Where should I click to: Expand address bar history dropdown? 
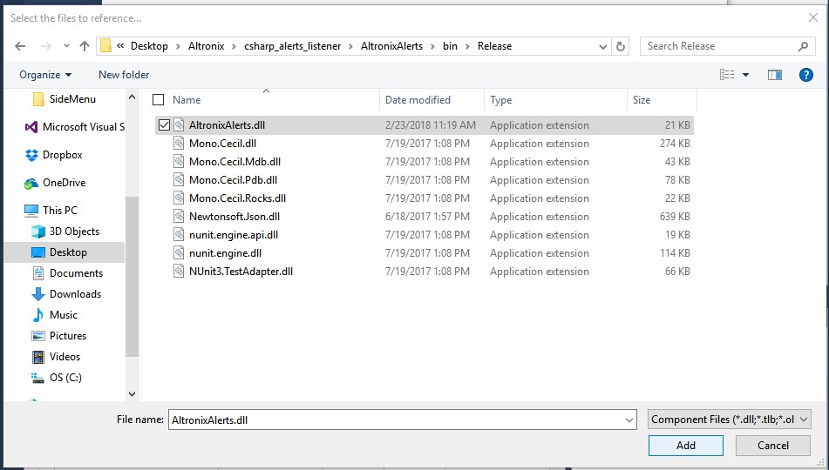click(602, 46)
